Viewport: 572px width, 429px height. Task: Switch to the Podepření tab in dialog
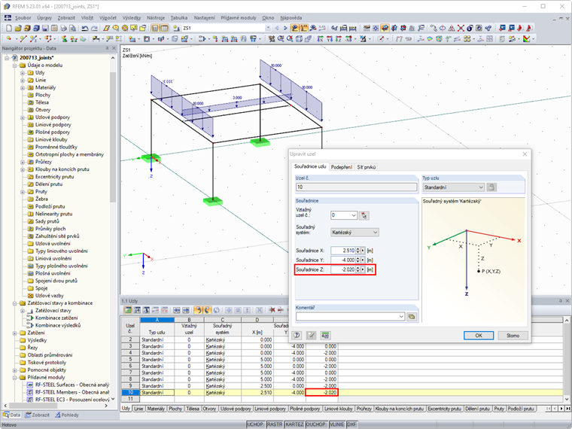(342, 167)
